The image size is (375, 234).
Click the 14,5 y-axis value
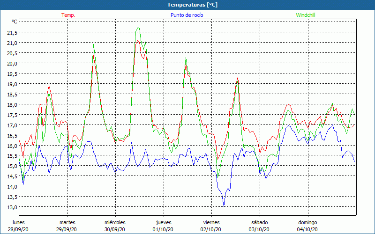(x=12, y=176)
